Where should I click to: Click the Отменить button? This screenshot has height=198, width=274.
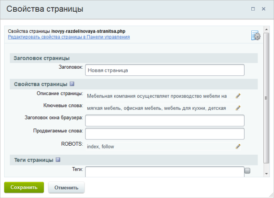coord(67,187)
